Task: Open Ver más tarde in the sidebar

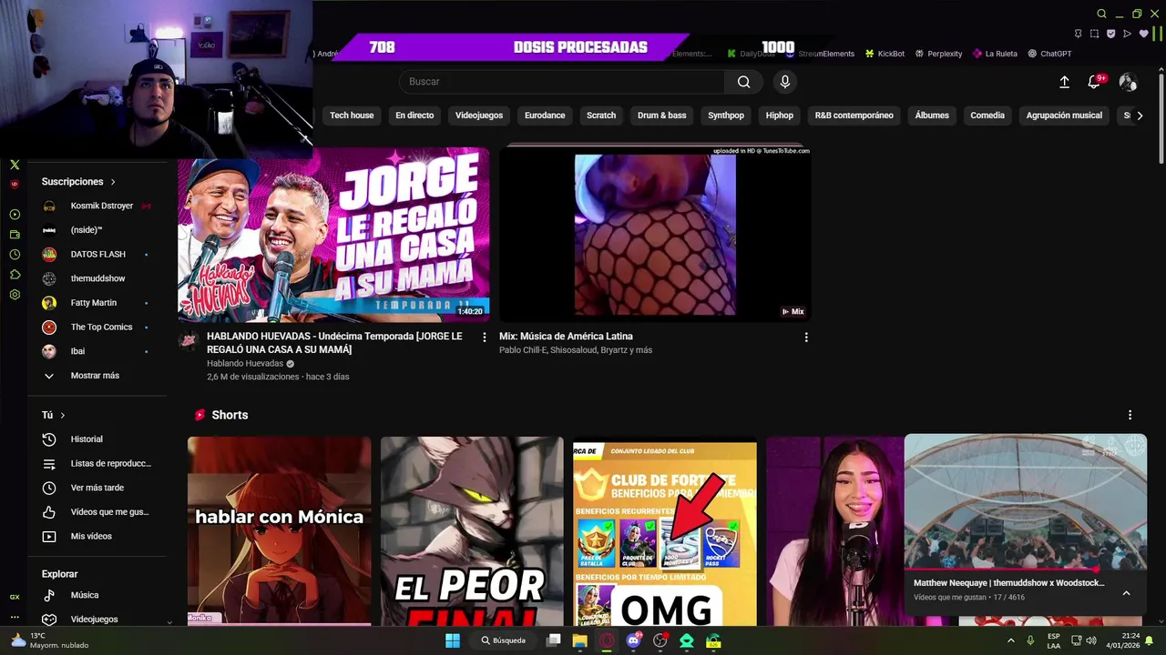Action: pos(97,488)
